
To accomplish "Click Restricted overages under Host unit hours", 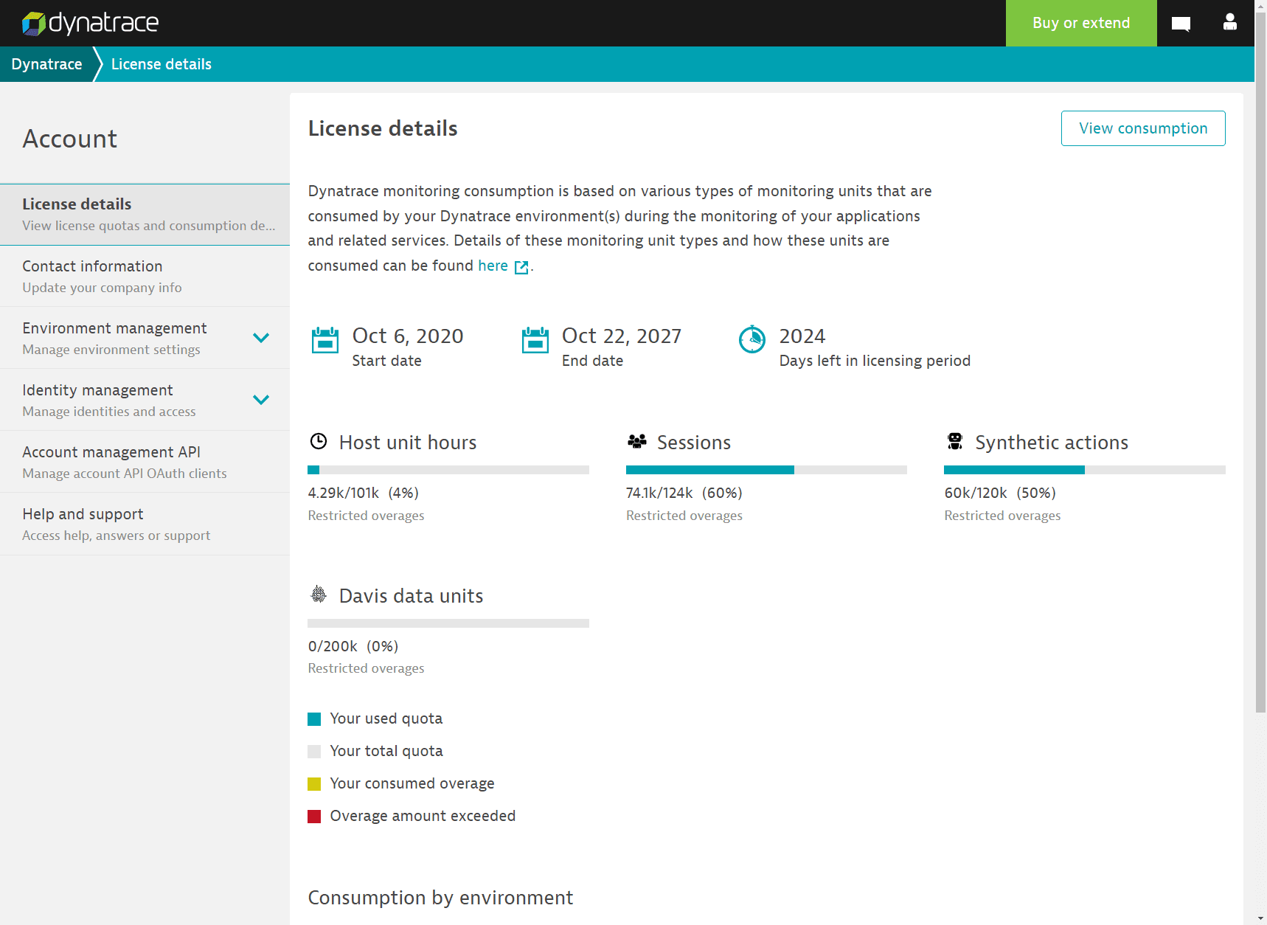I will point(366,516).
